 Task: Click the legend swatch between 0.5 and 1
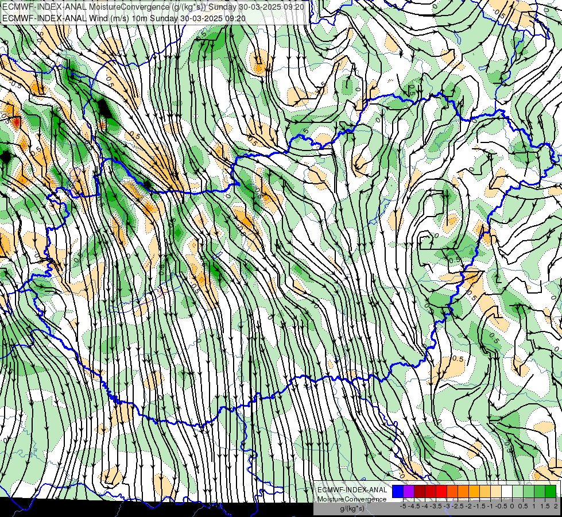tap(528, 492)
